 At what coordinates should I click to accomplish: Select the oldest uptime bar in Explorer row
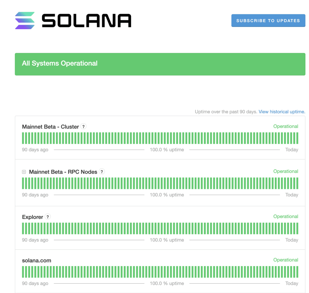tap(23, 228)
